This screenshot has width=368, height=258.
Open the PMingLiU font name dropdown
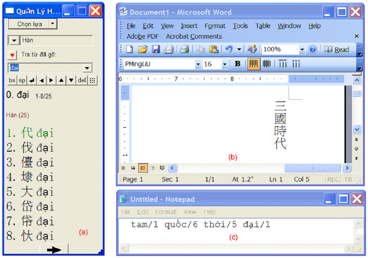pos(198,64)
